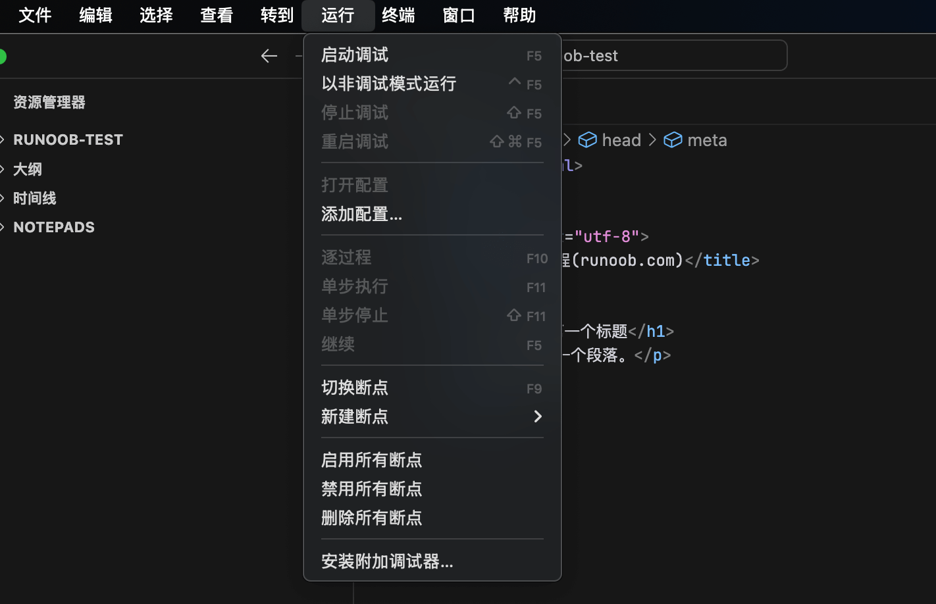Select 禁用所有断点 menu entry

point(371,490)
